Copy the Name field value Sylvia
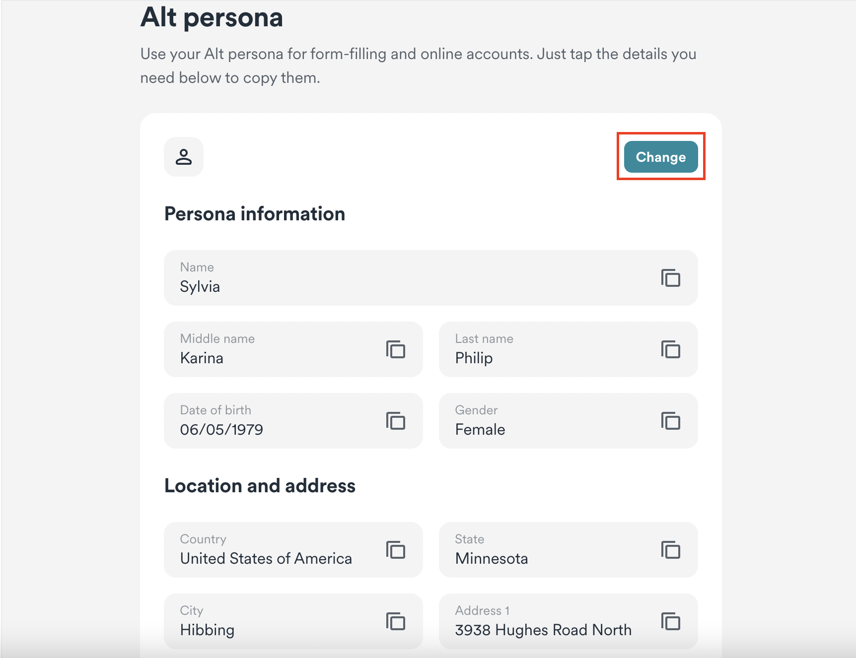Image resolution: width=856 pixels, height=658 pixels. click(x=670, y=278)
